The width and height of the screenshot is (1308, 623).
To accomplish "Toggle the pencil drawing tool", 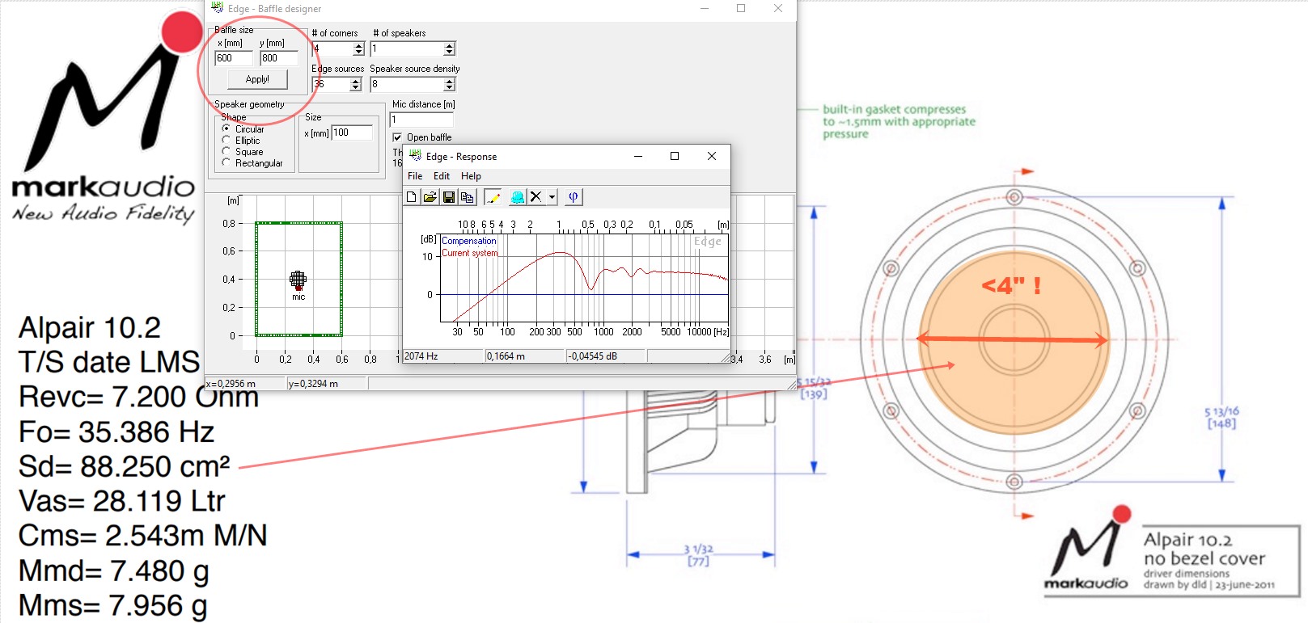I will pyautogui.click(x=493, y=197).
